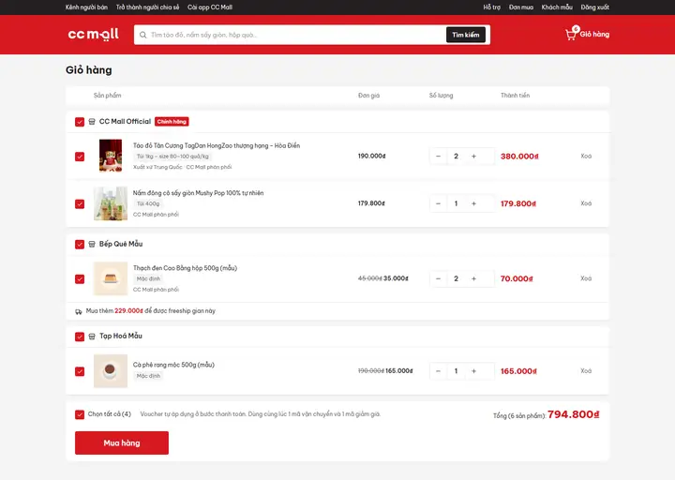Open Cà phê rang mộc 500g title
675x480 pixels.
pos(173,365)
